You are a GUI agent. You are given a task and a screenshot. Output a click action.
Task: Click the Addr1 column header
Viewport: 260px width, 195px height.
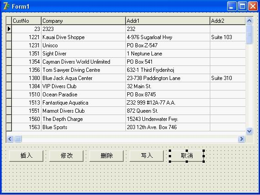click(x=168, y=21)
